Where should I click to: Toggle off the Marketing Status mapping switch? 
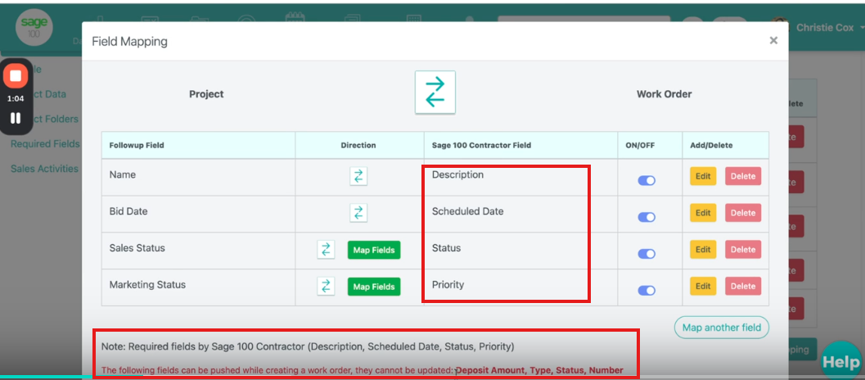click(646, 290)
